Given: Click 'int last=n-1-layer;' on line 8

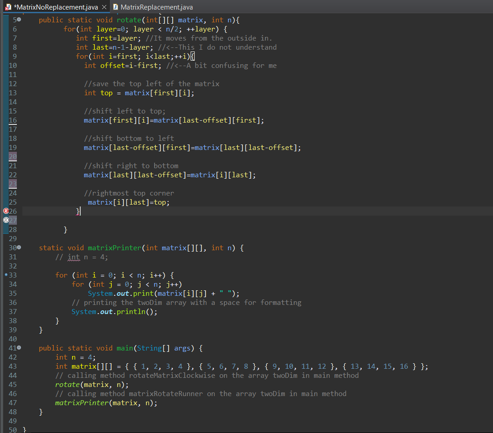Looking at the screenshot, I should click(x=114, y=47).
